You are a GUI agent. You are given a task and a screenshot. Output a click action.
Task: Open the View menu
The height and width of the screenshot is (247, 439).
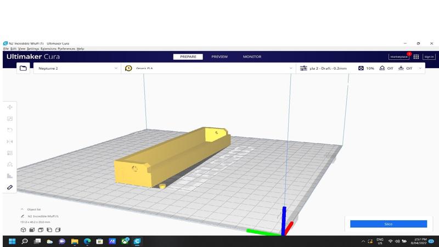point(21,49)
